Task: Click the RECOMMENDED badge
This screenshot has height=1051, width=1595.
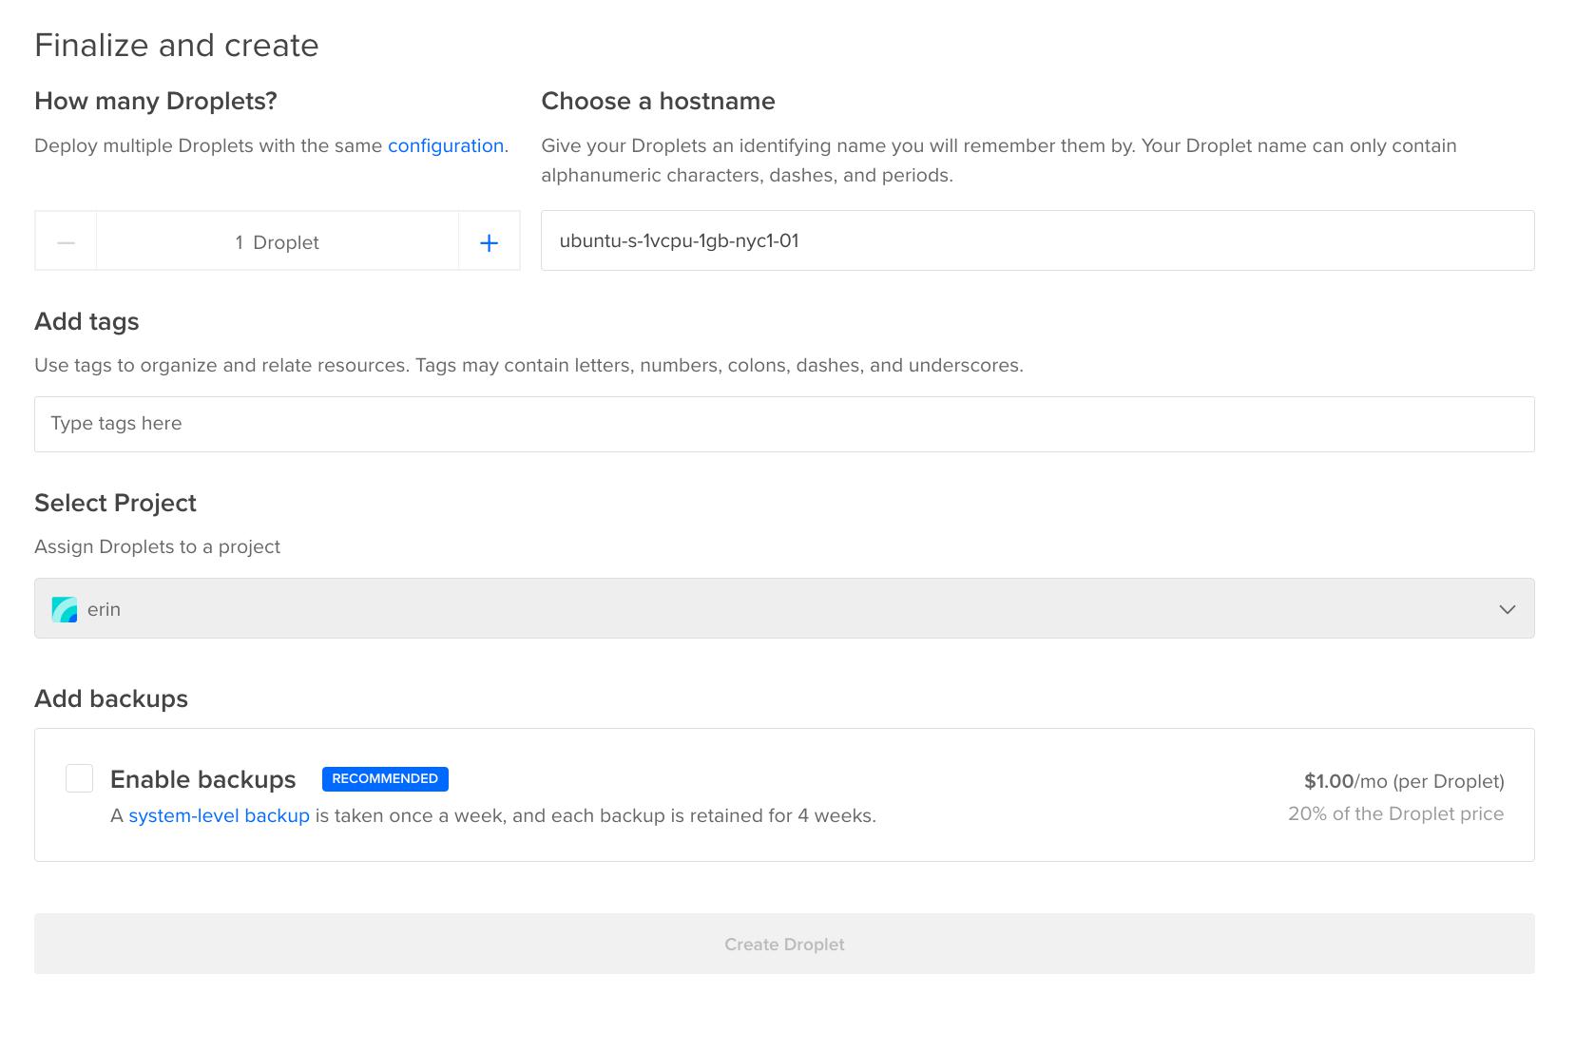Action: click(384, 778)
